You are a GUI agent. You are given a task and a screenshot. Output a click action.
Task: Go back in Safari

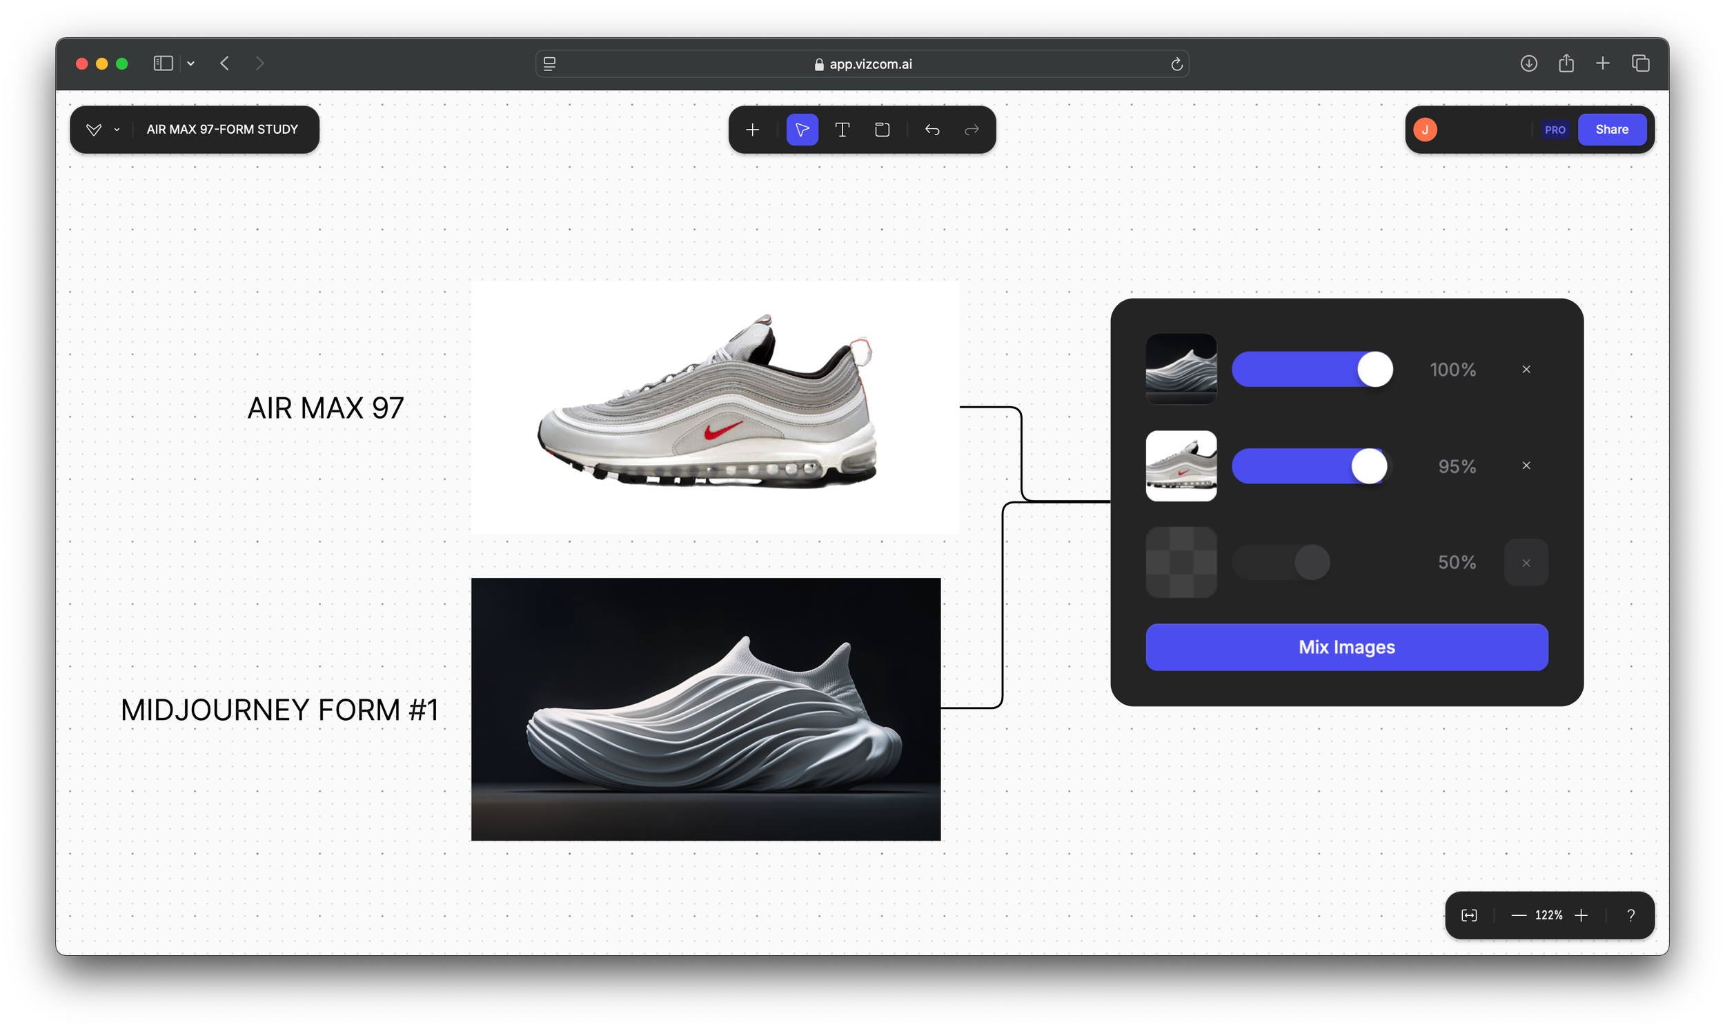pos(225,63)
